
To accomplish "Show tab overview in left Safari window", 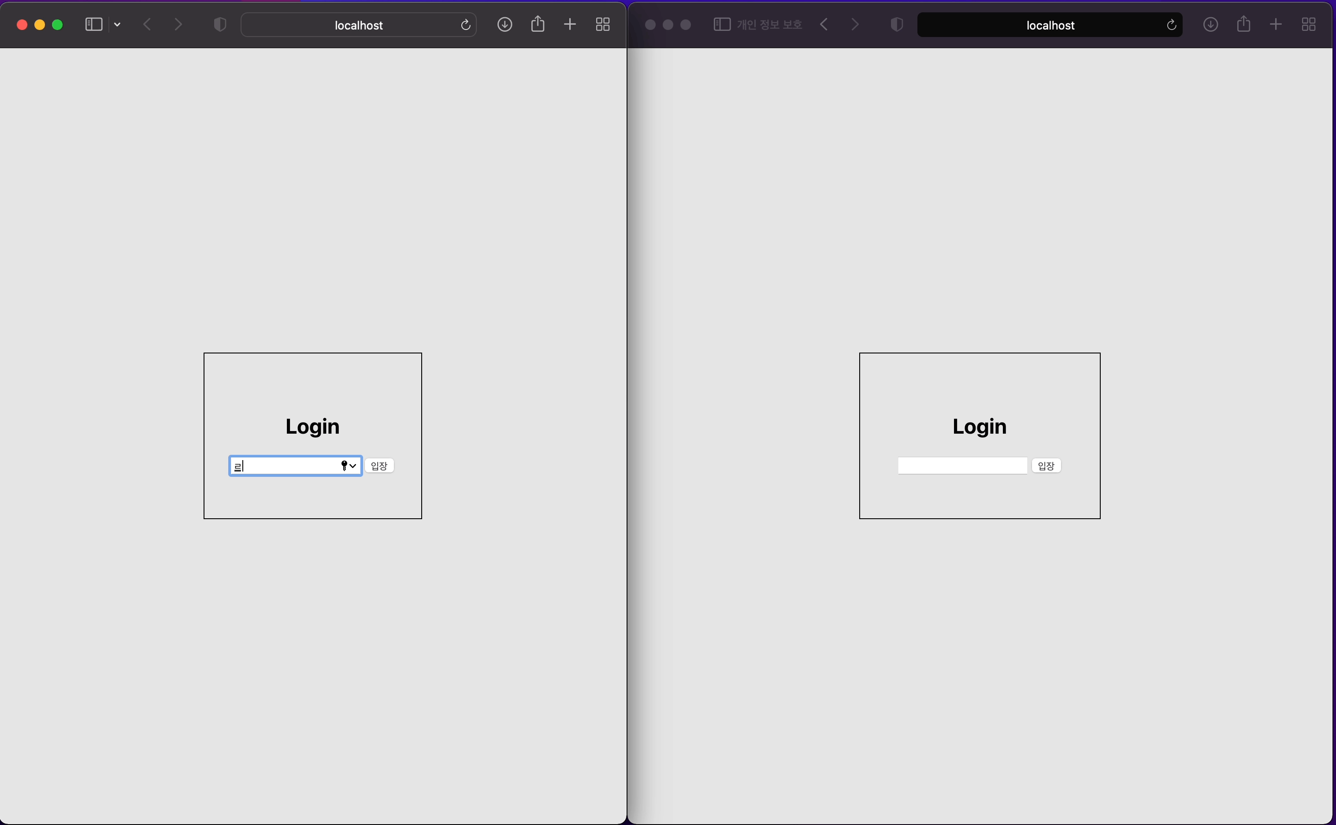I will click(602, 25).
